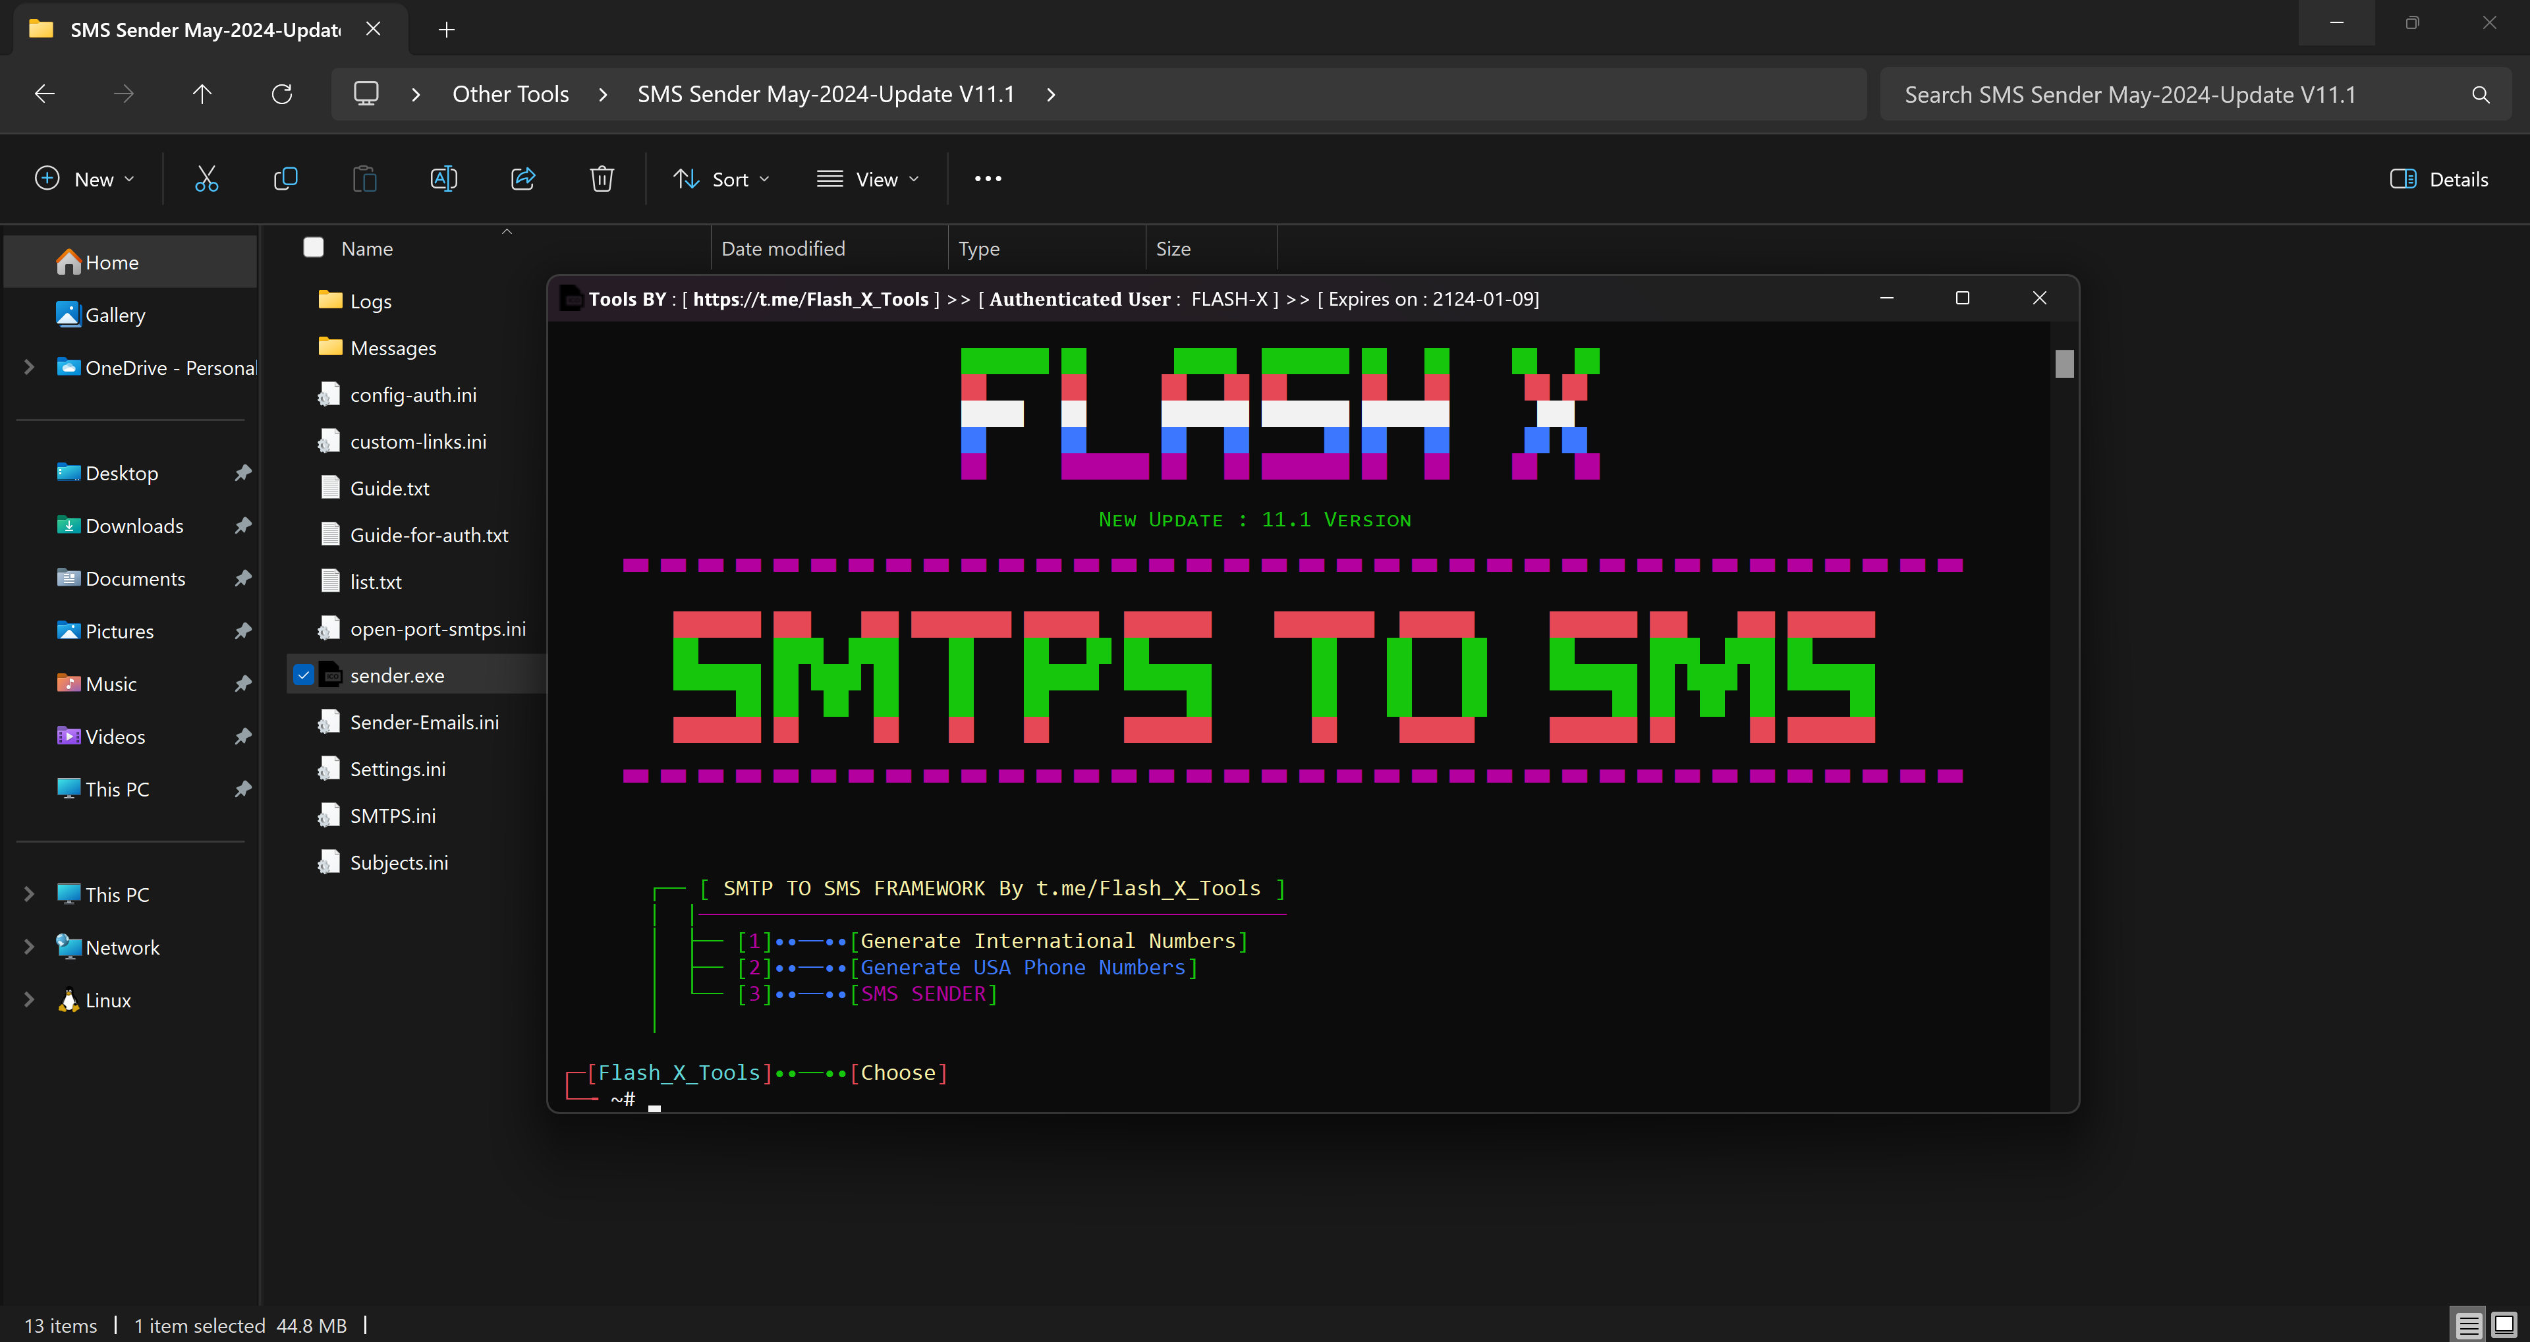Click the PC monitor icon in address bar
2530x1342 pixels.
click(x=366, y=94)
